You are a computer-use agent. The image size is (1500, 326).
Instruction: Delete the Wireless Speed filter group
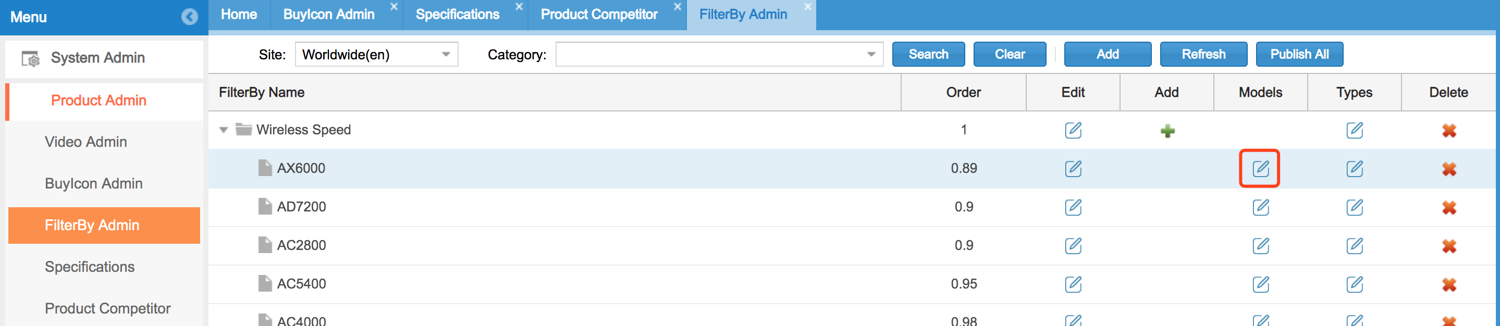1449,131
